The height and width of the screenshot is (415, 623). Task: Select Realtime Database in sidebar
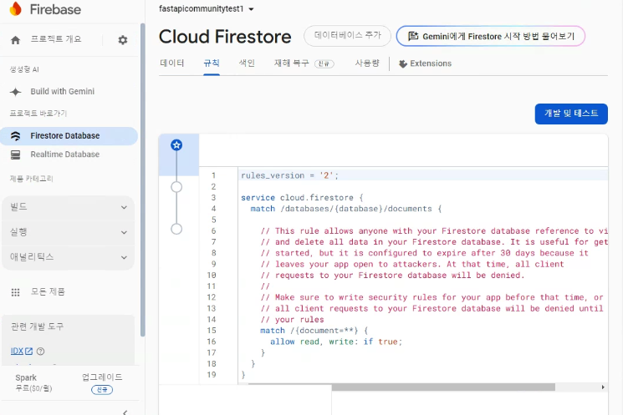click(69, 154)
